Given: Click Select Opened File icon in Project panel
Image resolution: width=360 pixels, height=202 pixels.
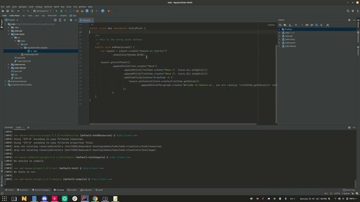Looking at the screenshot, I should coord(55,20).
